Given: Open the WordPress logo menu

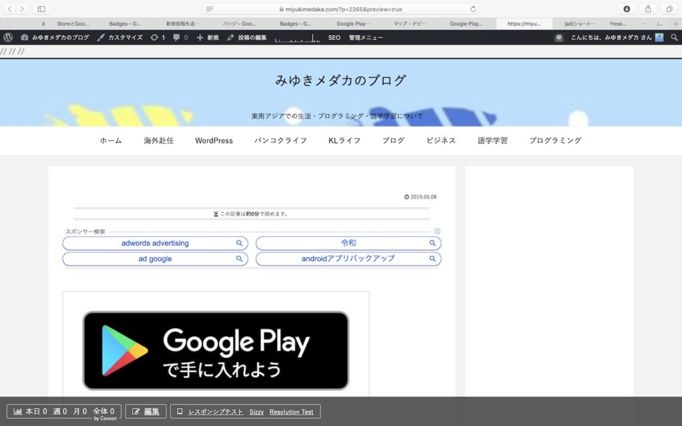Looking at the screenshot, I should [x=8, y=37].
